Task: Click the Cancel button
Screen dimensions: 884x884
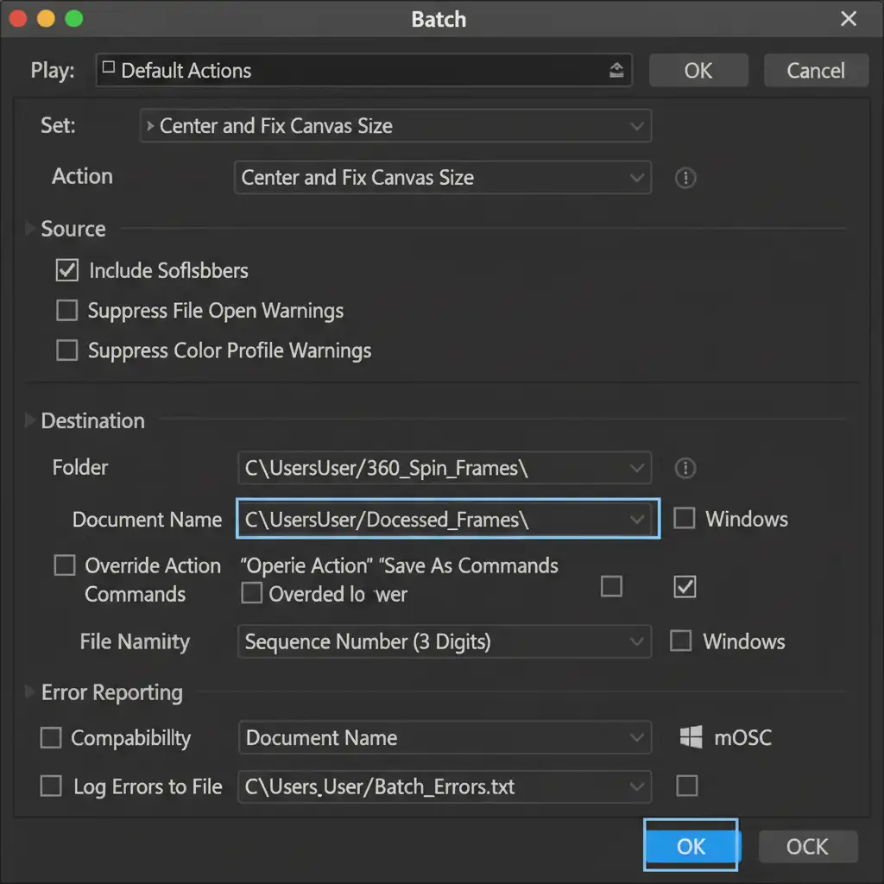Action: 816,71
